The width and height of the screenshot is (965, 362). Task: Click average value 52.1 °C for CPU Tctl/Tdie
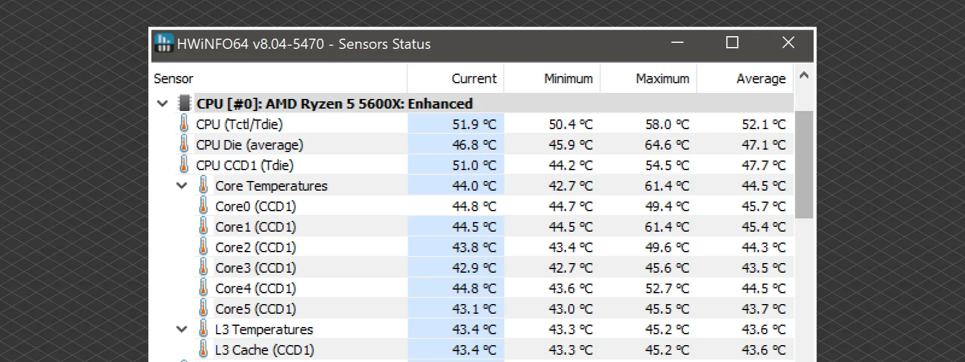[x=764, y=124]
